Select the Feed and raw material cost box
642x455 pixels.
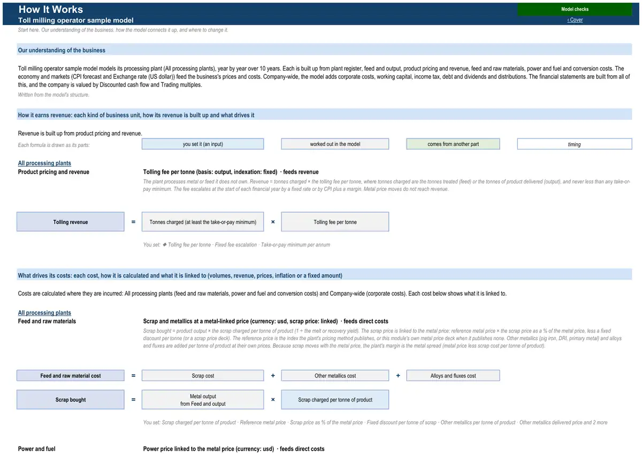point(71,376)
